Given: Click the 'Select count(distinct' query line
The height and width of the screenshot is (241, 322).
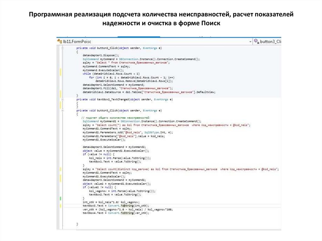Looking at the screenshot, I should (x=181, y=169).
